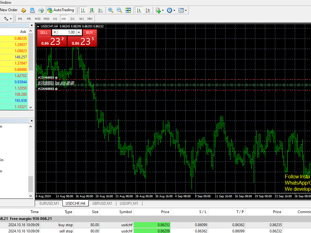This screenshot has height=233, width=311.
Task: Click the zoom in magnifier icon
Action: 111,10
